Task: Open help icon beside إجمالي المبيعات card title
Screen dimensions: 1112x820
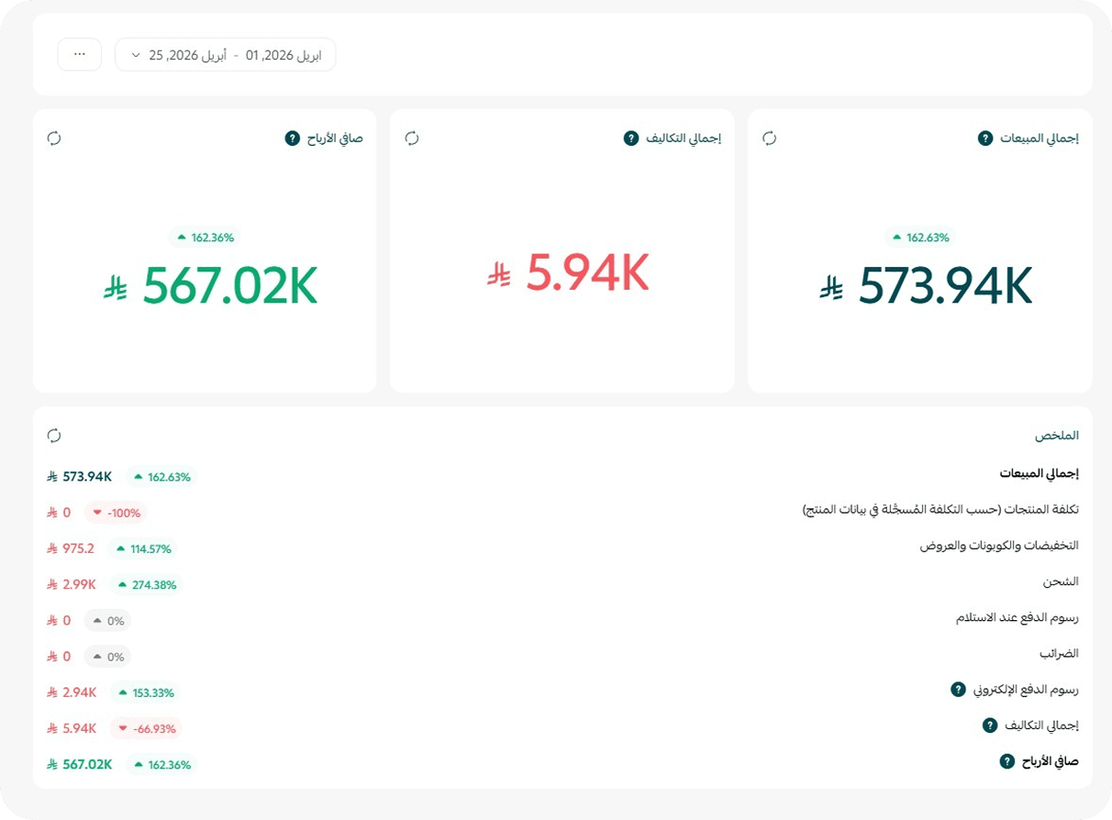Action: click(985, 139)
